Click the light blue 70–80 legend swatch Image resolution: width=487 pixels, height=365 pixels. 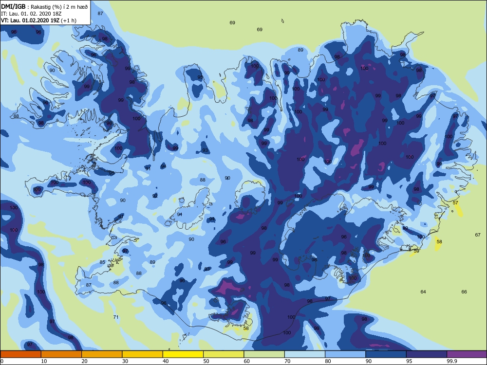[x=305, y=354]
